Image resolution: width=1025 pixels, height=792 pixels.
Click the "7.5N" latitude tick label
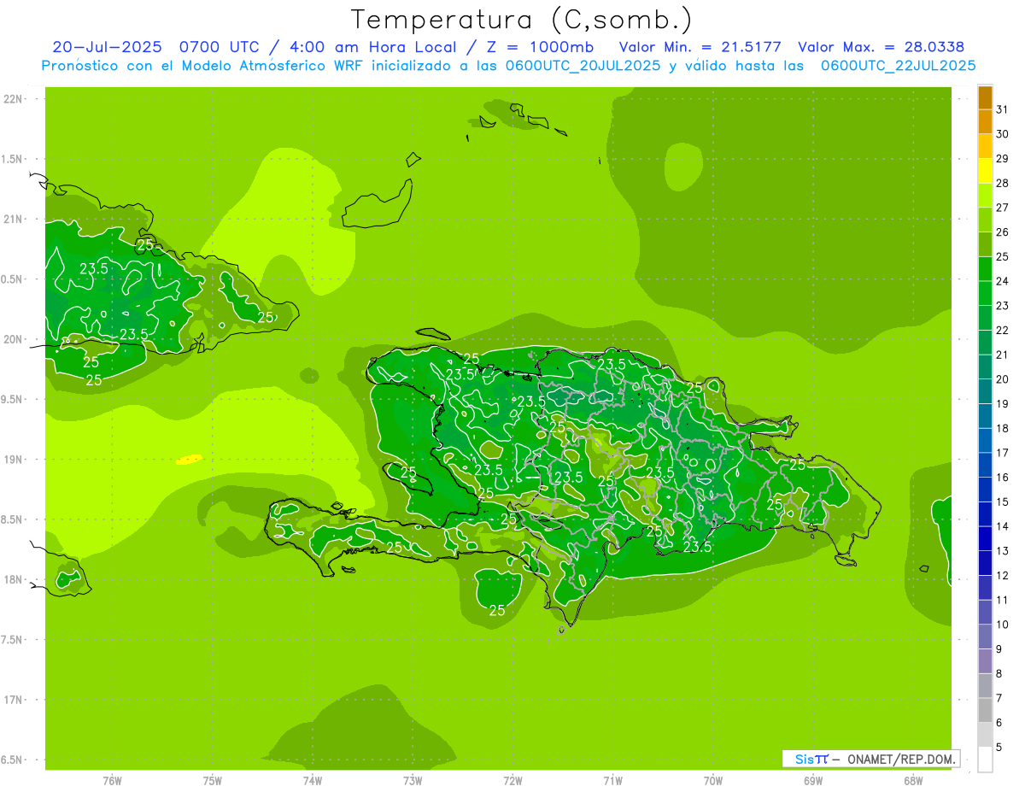coord(13,640)
